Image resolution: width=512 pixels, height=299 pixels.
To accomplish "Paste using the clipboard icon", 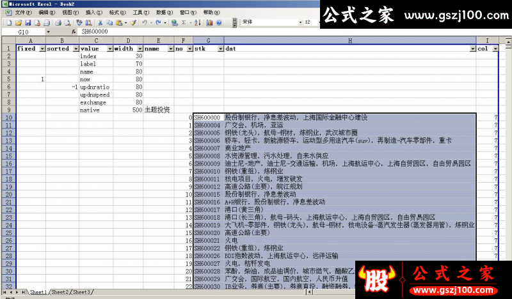I will coord(119,22).
